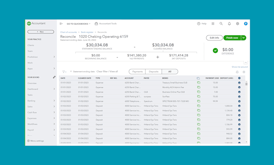Open the Bank register breadcrumb link
This screenshot has width=274, height=165.
[87, 32]
